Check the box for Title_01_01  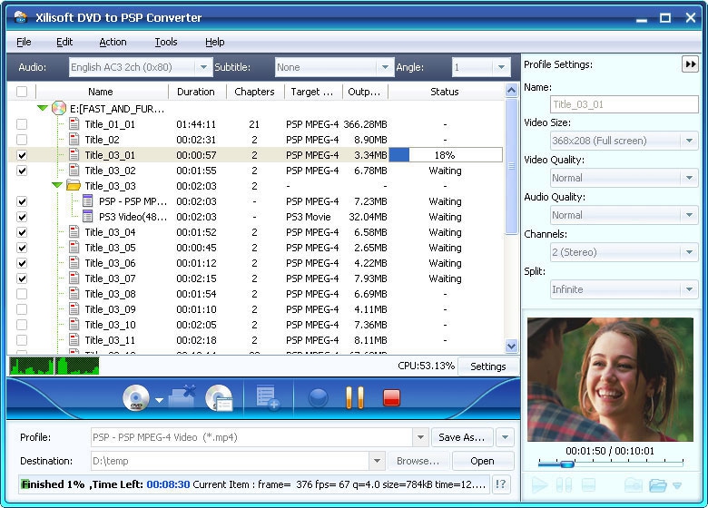tap(22, 124)
